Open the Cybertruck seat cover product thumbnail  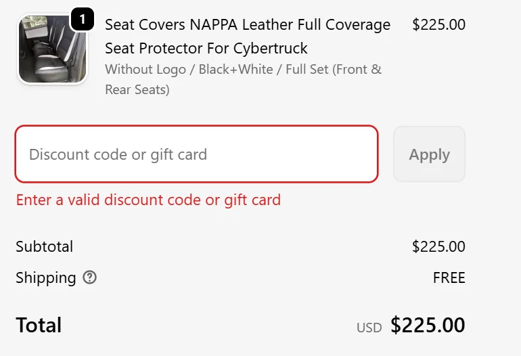coord(53,49)
